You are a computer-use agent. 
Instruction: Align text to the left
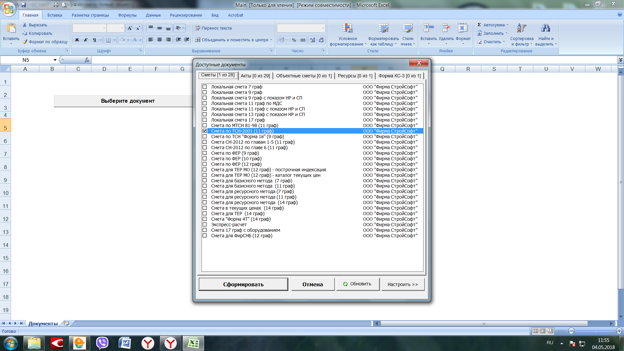point(151,40)
